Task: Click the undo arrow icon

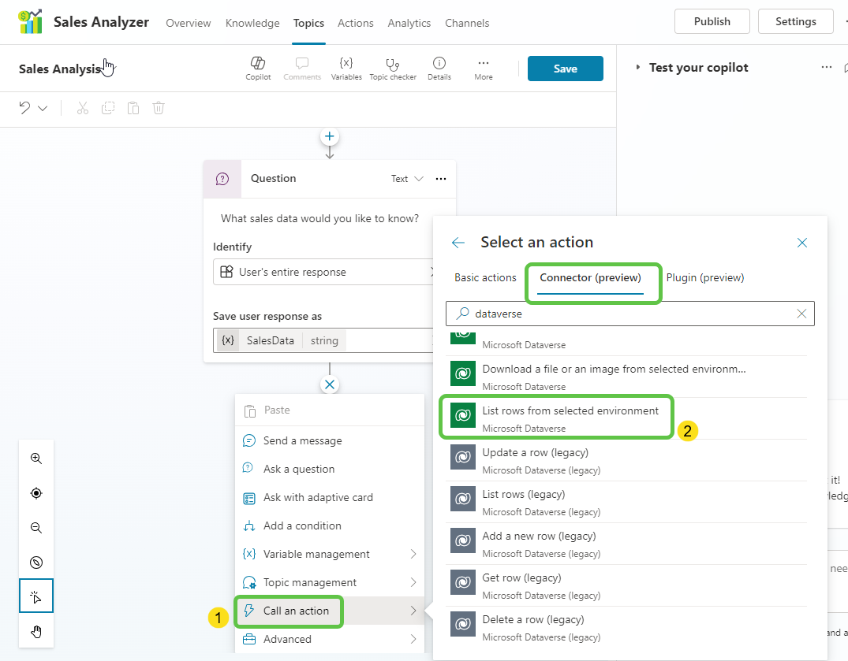Action: (25, 108)
